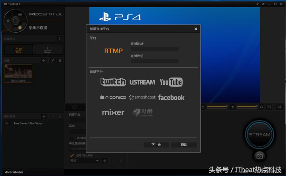
Task: Take a snapshot with the camera button
Action: [x=260, y=156]
